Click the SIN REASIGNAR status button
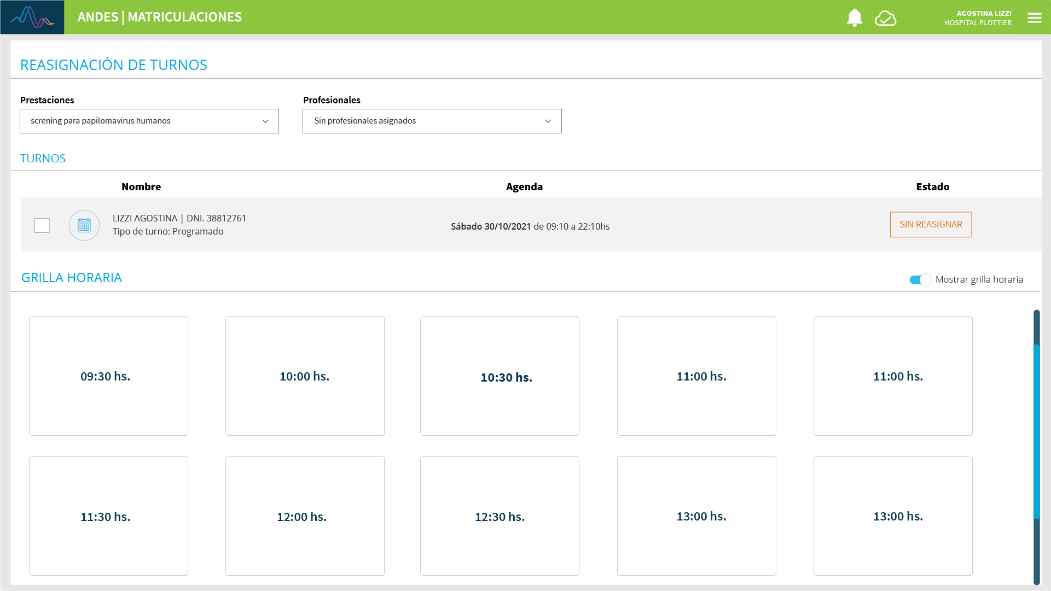Image resolution: width=1051 pixels, height=591 pixels. click(x=930, y=225)
